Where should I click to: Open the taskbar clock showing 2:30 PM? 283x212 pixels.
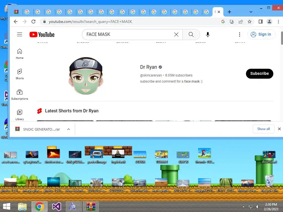[271, 206]
